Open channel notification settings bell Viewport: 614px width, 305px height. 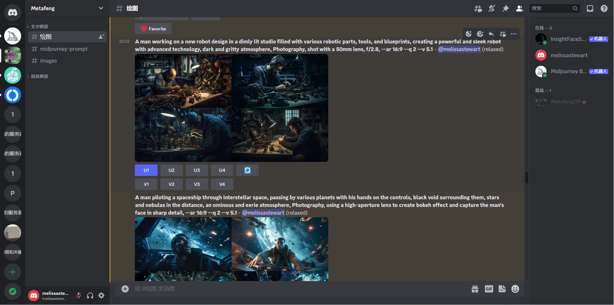click(x=492, y=9)
